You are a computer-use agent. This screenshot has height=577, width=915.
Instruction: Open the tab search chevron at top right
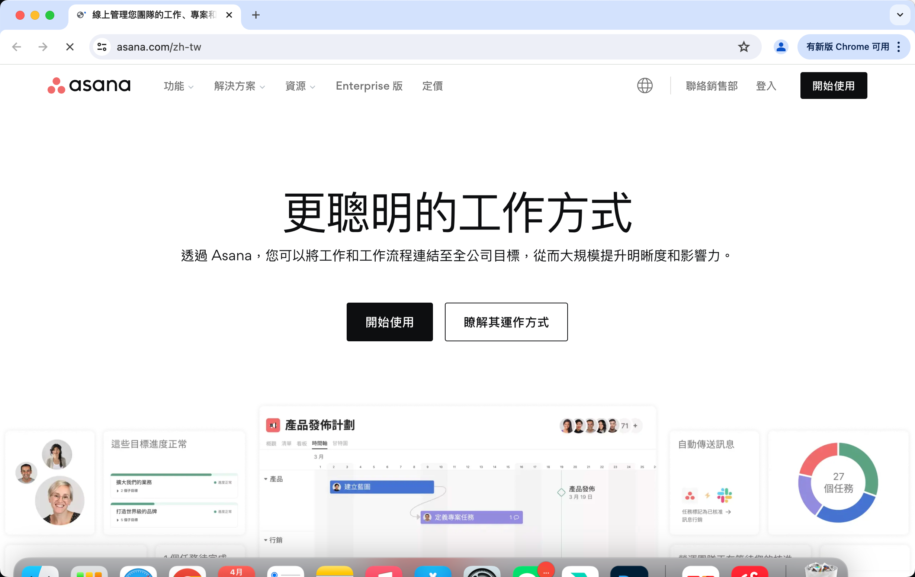point(900,15)
